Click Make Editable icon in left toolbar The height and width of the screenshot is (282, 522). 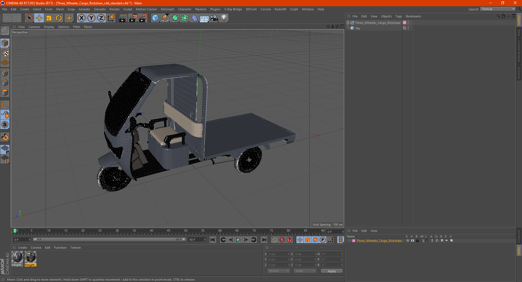(5, 31)
